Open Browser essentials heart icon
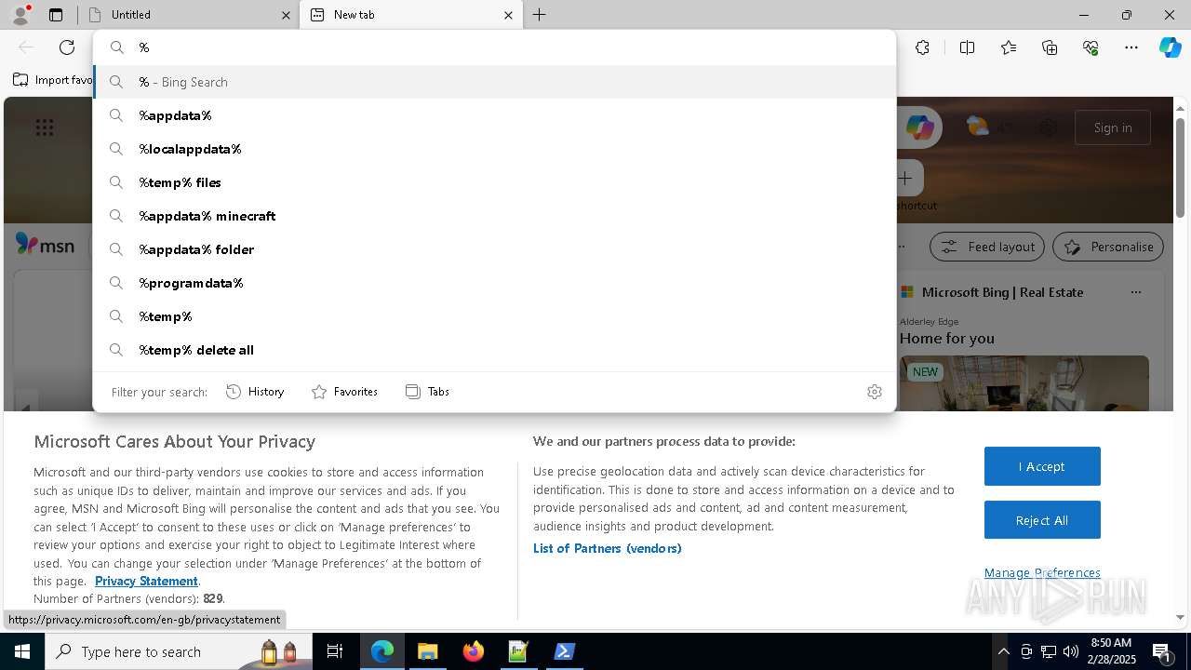 1091,47
